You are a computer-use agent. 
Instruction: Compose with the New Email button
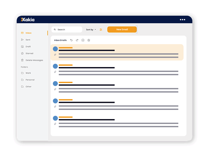pyautogui.click(x=122, y=29)
